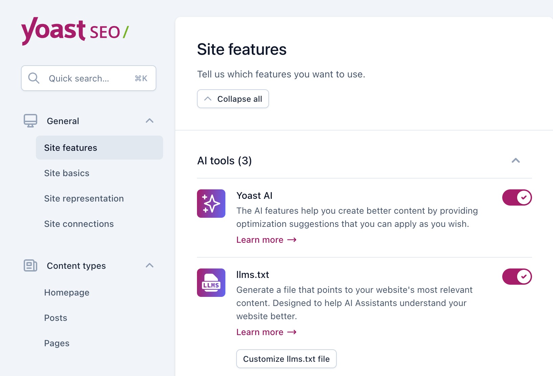Click 'Tell us which features you want to use.' text
553x376 pixels.
[281, 74]
